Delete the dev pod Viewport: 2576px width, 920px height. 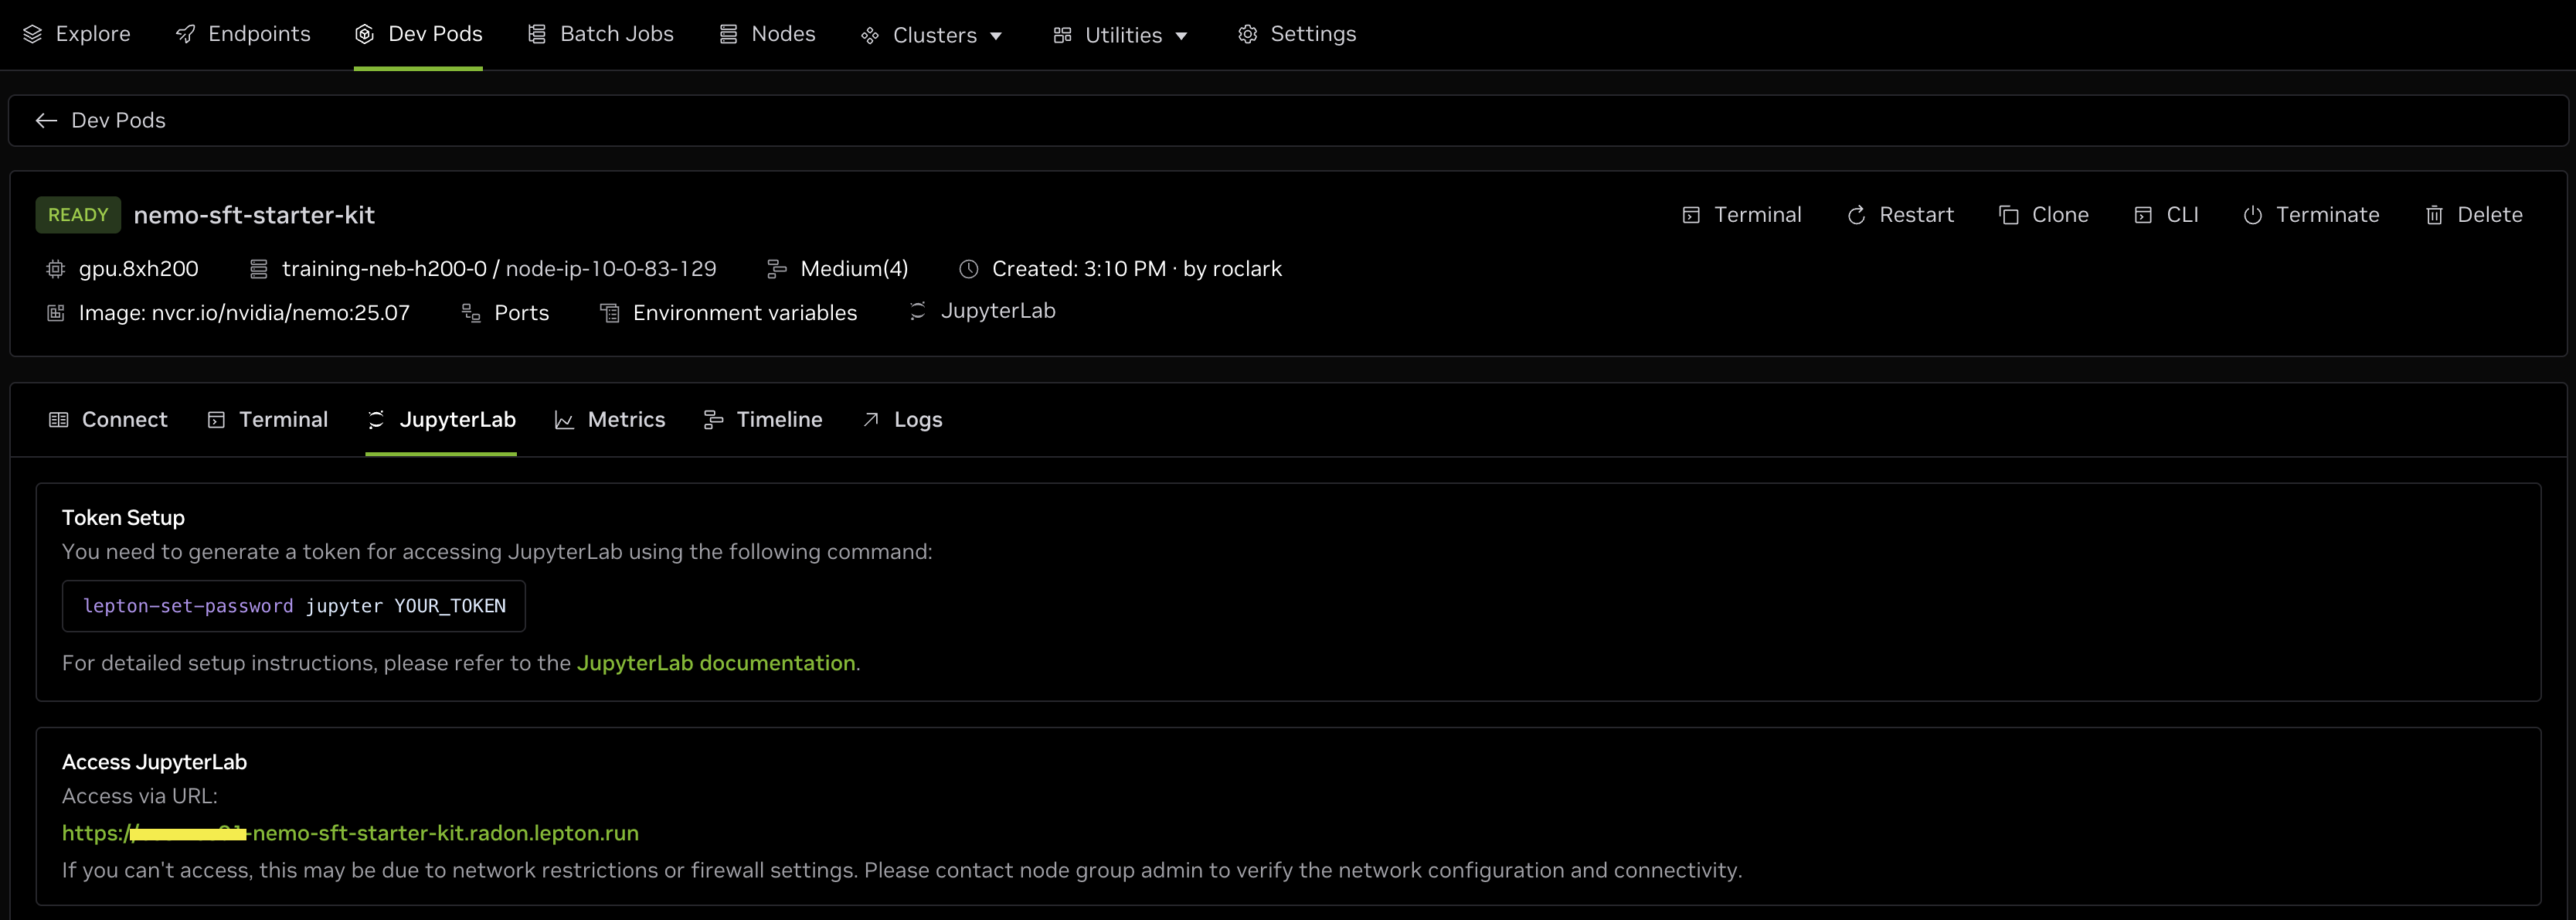2473,215
